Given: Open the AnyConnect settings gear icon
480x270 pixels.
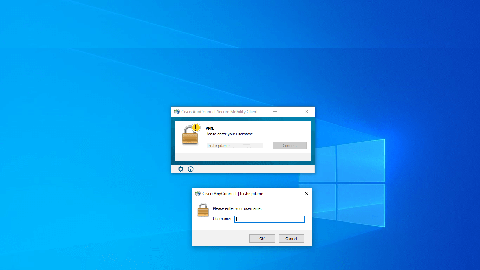Looking at the screenshot, I should point(181,169).
